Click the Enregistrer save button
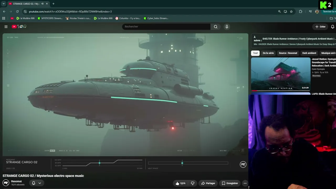 point(230,183)
